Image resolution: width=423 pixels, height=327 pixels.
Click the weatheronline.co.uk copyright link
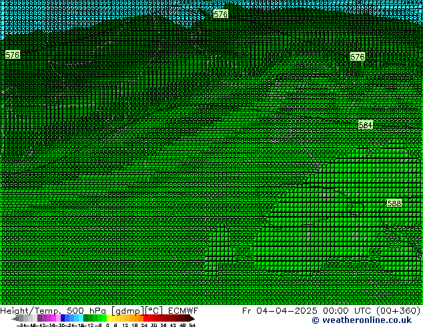(362, 320)
